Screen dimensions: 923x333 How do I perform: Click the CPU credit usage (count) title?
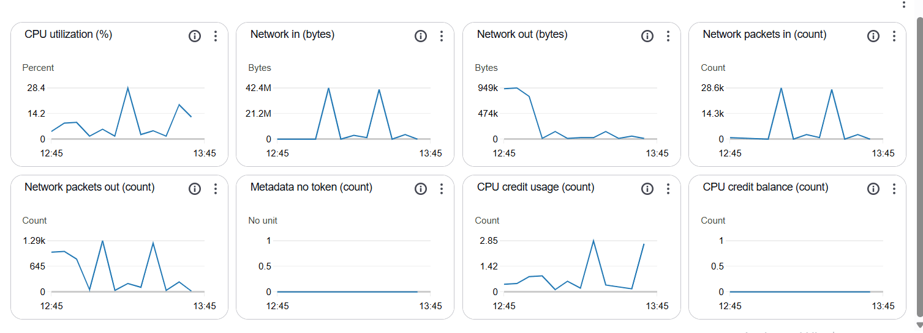point(535,187)
